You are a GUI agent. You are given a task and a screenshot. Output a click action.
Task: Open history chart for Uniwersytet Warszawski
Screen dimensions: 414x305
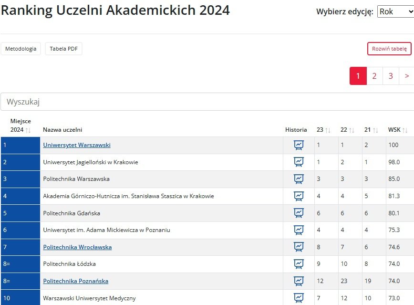coord(299,145)
